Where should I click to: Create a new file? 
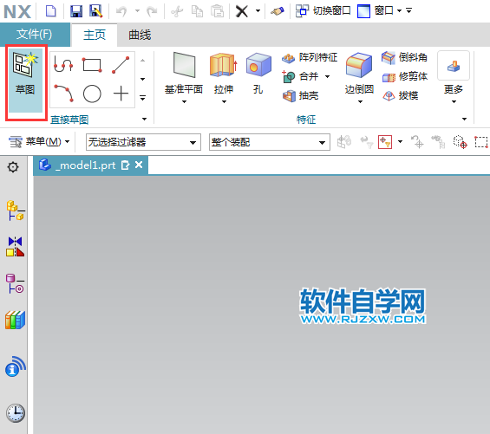(x=50, y=11)
